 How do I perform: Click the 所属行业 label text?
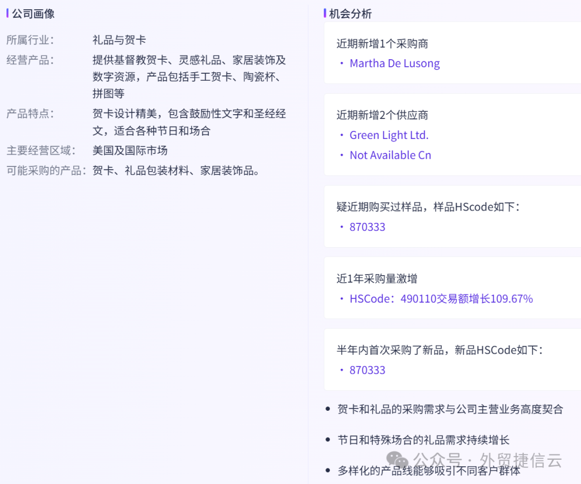(27, 40)
